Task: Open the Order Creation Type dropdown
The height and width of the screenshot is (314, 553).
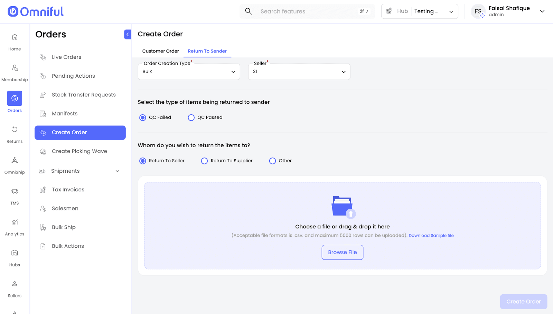Action: point(189,72)
